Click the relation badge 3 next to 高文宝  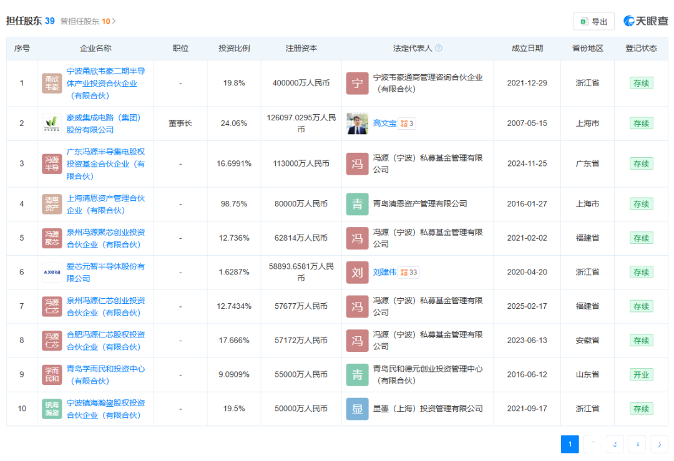(407, 124)
